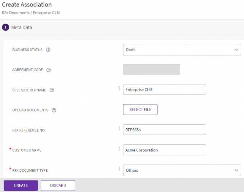This screenshot has height=192, width=244.
Task: Click the Sell Side RFx Name input
Action: coord(164,90)
